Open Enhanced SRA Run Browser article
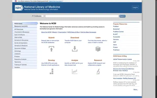Viewport: 157px width, 98px height. (124, 70)
